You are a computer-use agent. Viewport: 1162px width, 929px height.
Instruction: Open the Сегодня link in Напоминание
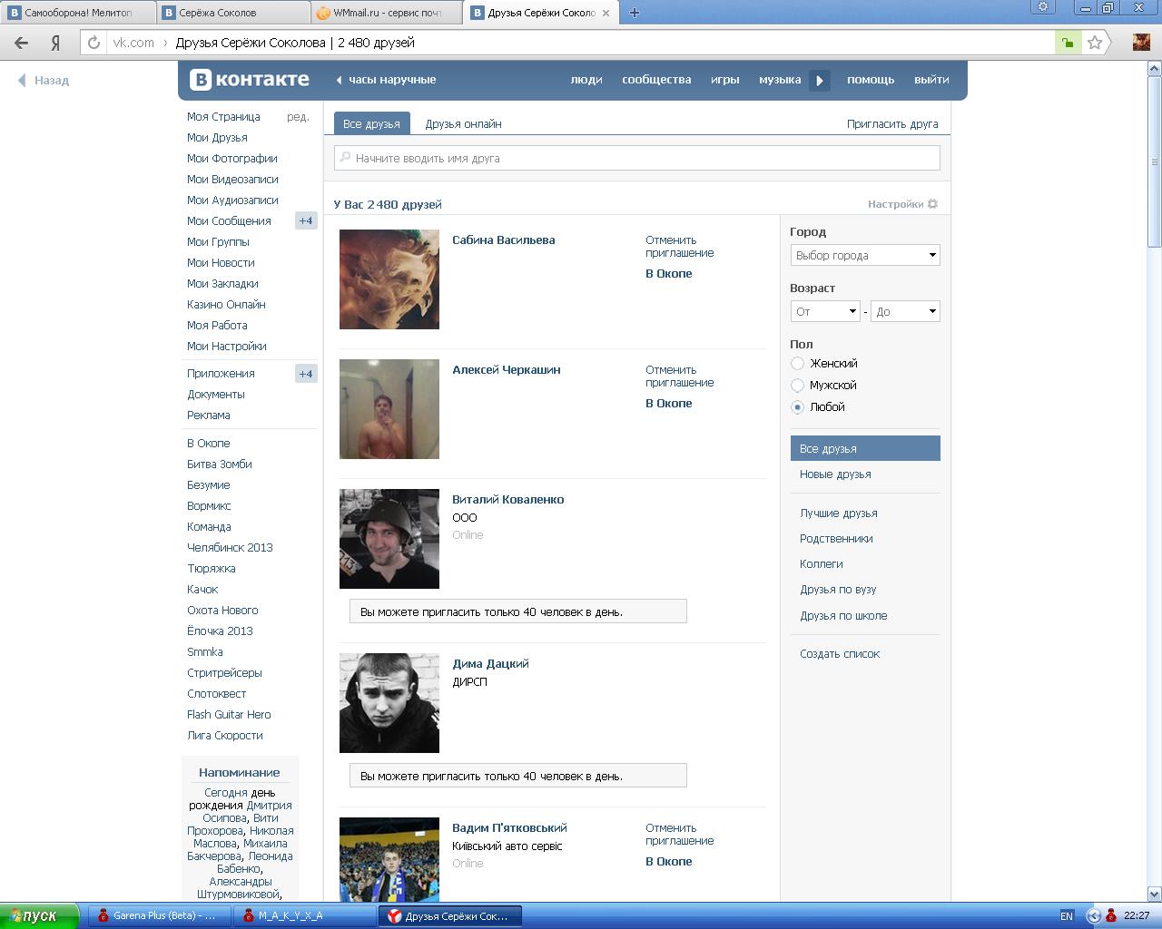[x=226, y=793]
